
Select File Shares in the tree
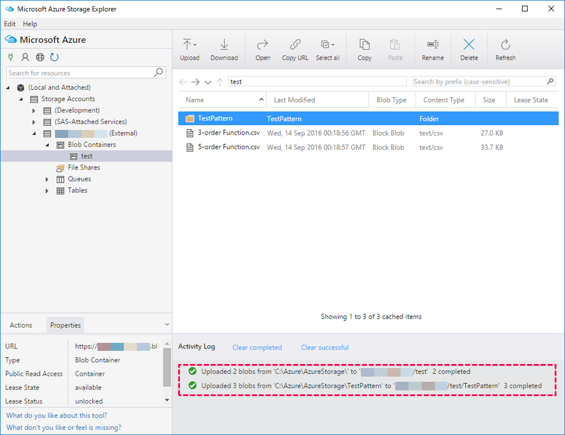click(84, 167)
